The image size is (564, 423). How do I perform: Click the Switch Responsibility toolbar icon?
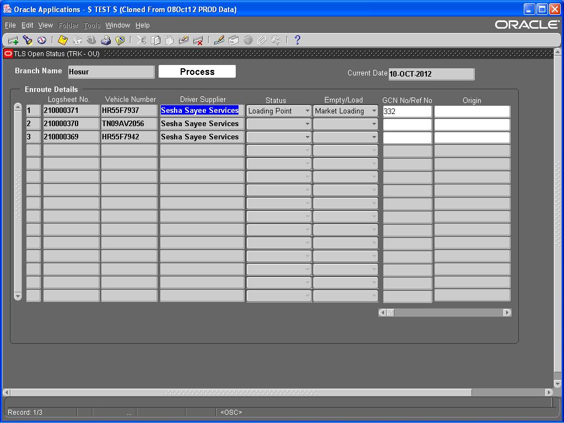tap(91, 40)
